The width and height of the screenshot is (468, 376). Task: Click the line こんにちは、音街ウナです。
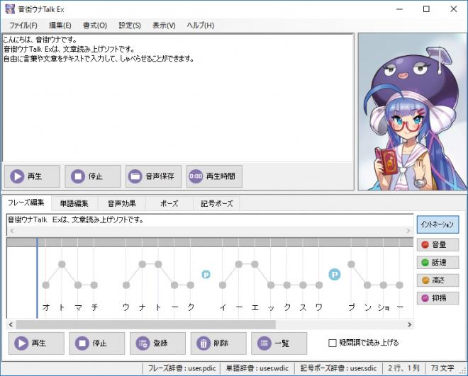pos(40,40)
